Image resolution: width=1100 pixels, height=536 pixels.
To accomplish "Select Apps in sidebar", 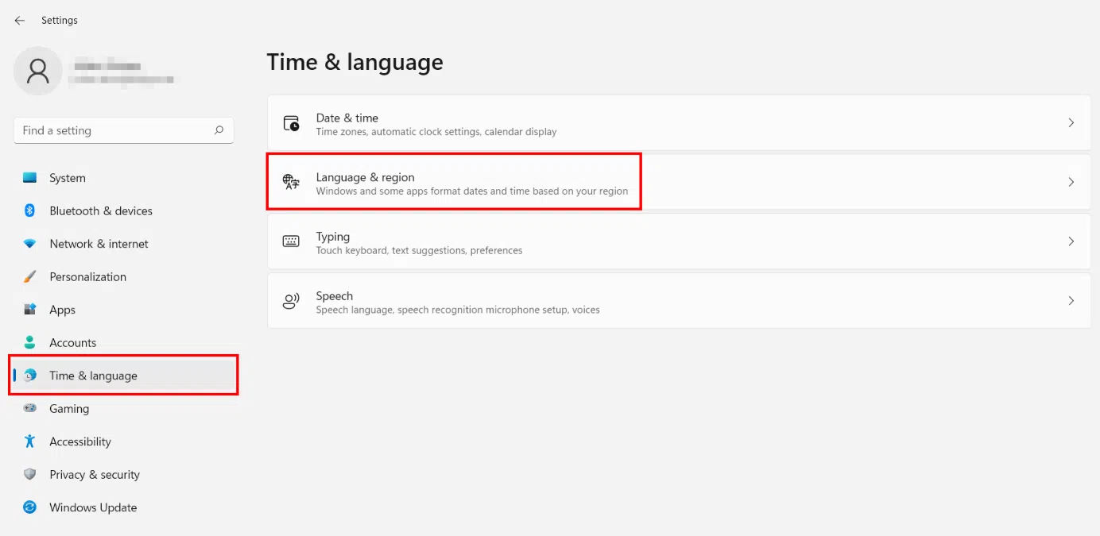I will click(63, 310).
